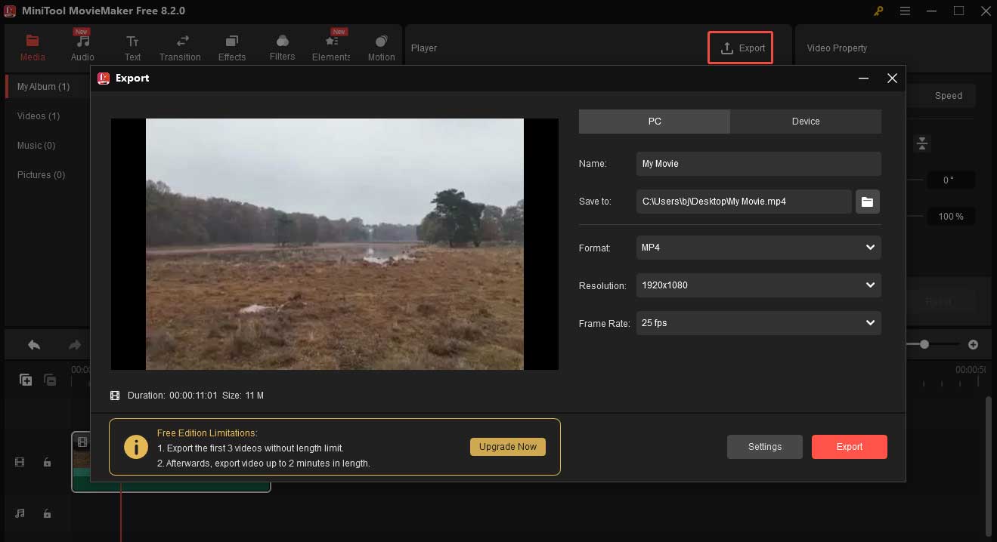
Task: Toggle the video track lock
Action: coord(47,463)
